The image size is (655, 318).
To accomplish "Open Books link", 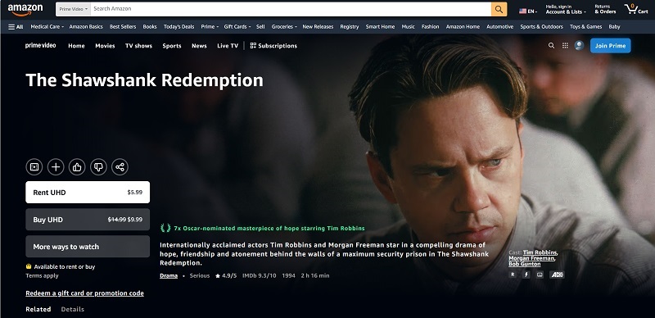I will pos(150,27).
